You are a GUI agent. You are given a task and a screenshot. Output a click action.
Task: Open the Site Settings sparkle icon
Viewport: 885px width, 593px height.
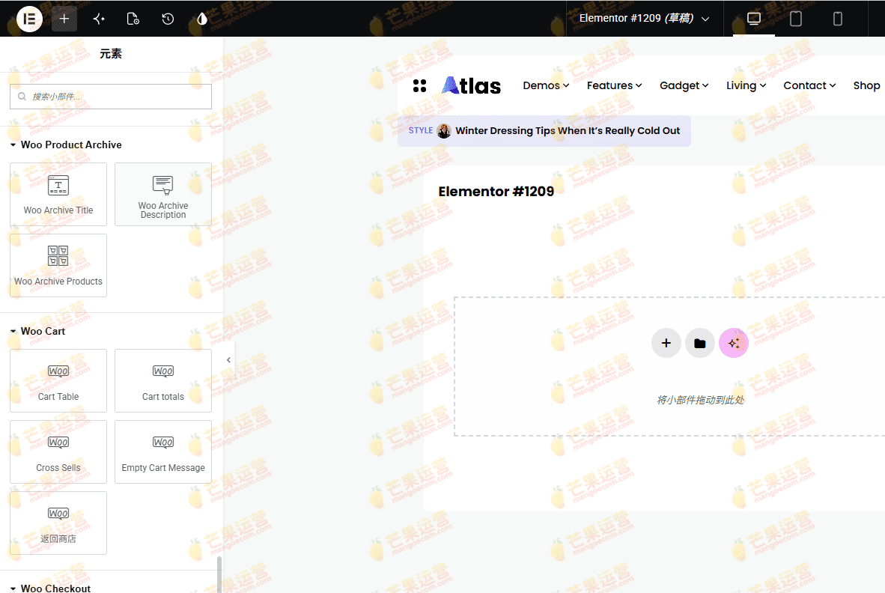coord(99,19)
